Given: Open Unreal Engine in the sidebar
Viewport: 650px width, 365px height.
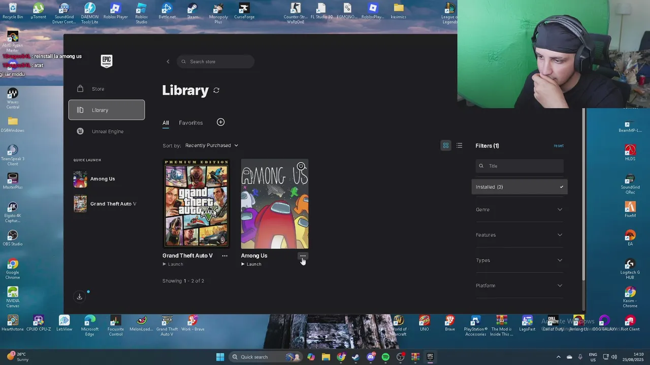Looking at the screenshot, I should [107, 131].
